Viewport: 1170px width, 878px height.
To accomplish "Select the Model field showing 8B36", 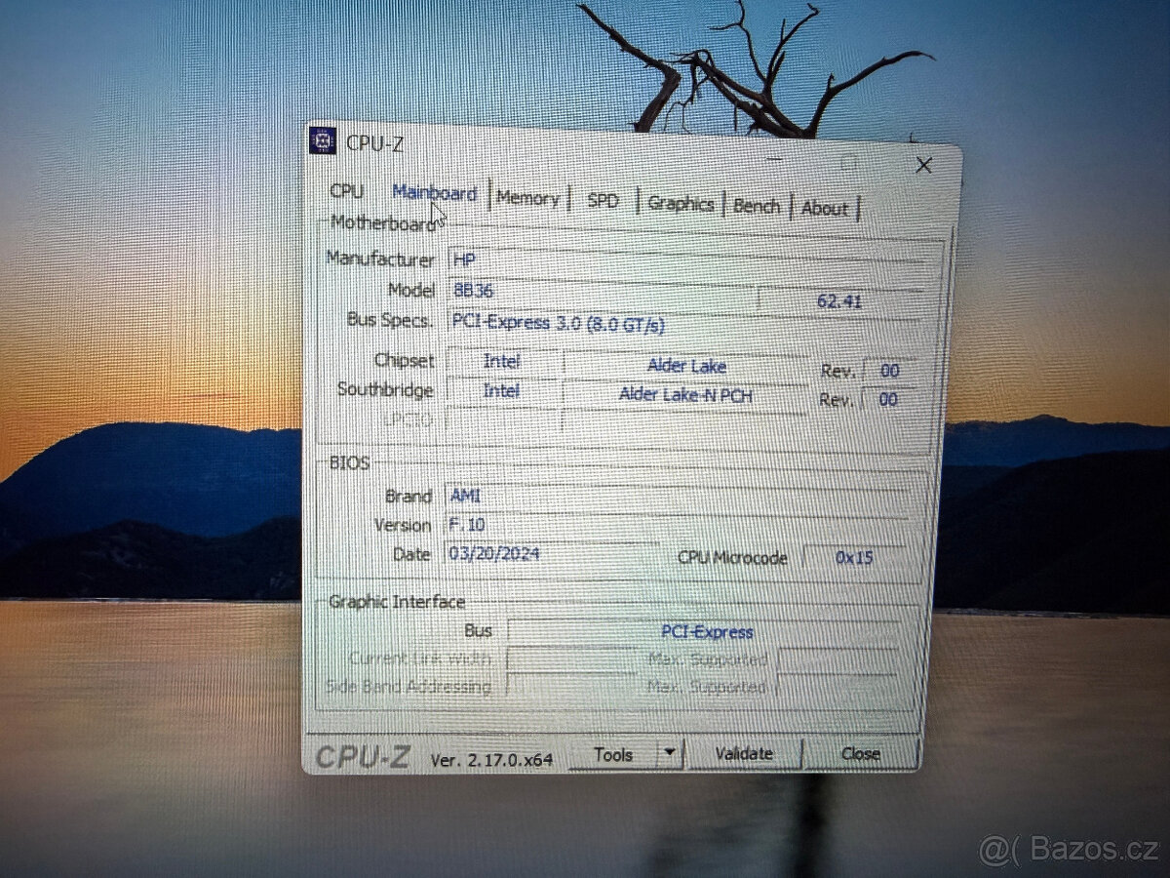I will [x=600, y=291].
